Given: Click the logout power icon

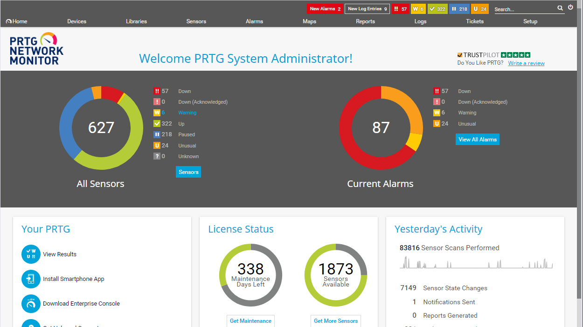Looking at the screenshot, I should (x=570, y=7).
